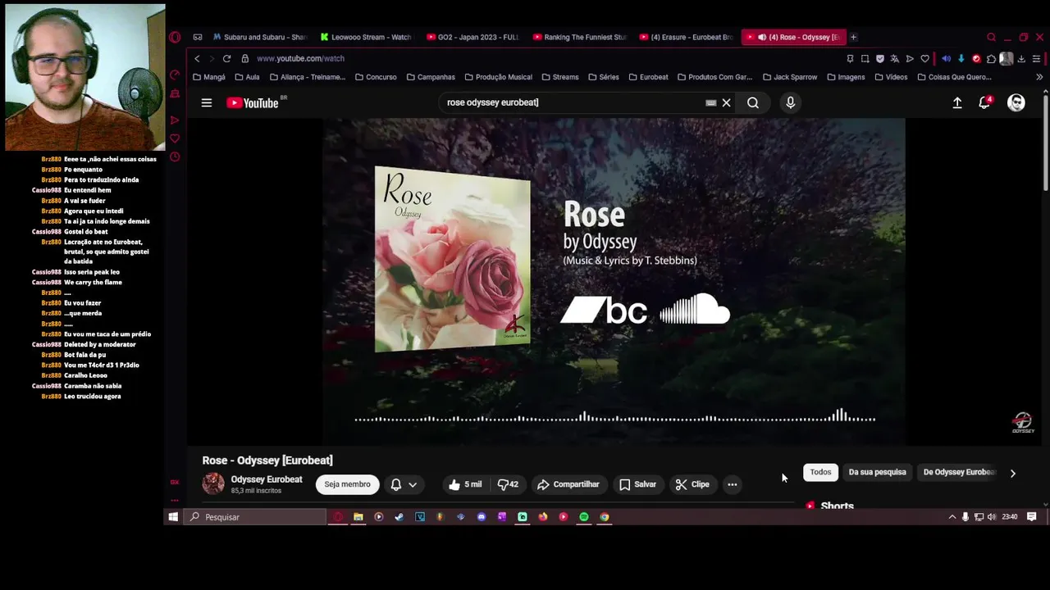Open the YouTube hamburger guide menu

coord(207,102)
